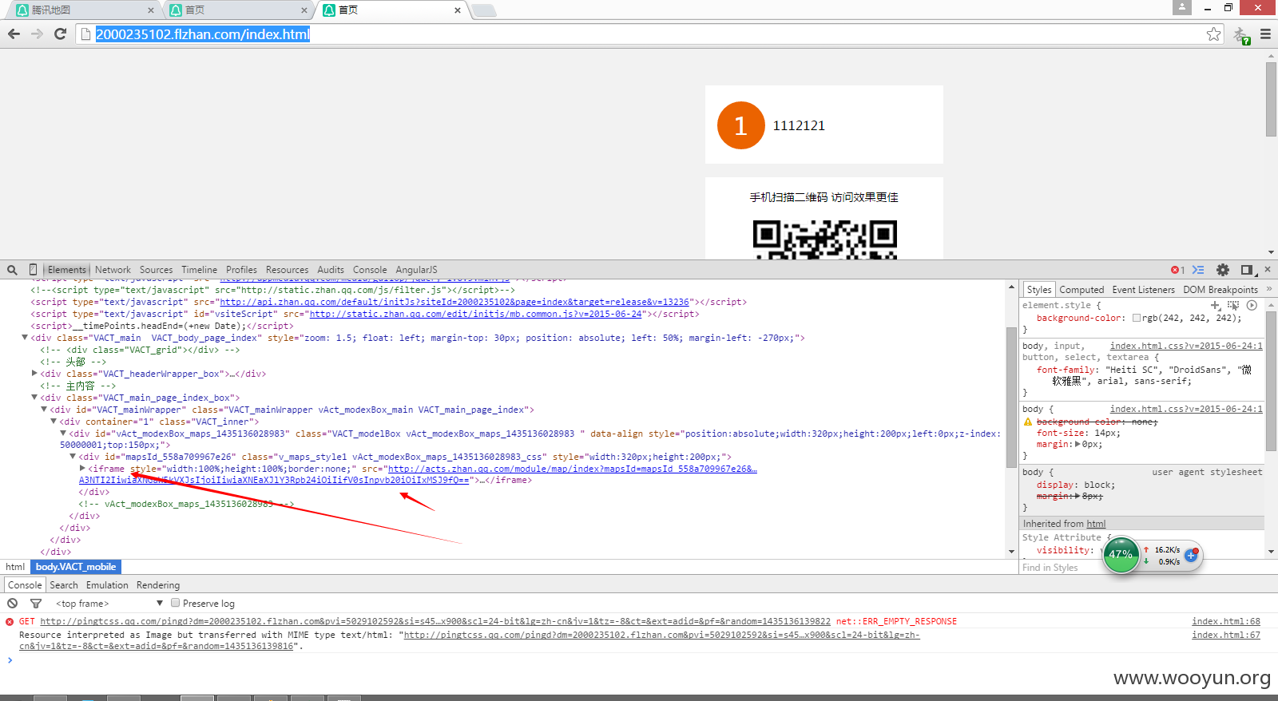Change DevTools dock side icon
The height and width of the screenshot is (701, 1278).
coord(1248,270)
